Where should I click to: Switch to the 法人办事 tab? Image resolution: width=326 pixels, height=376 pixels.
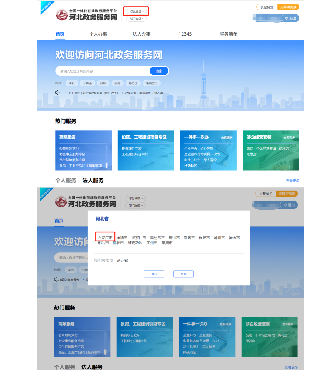(x=142, y=34)
